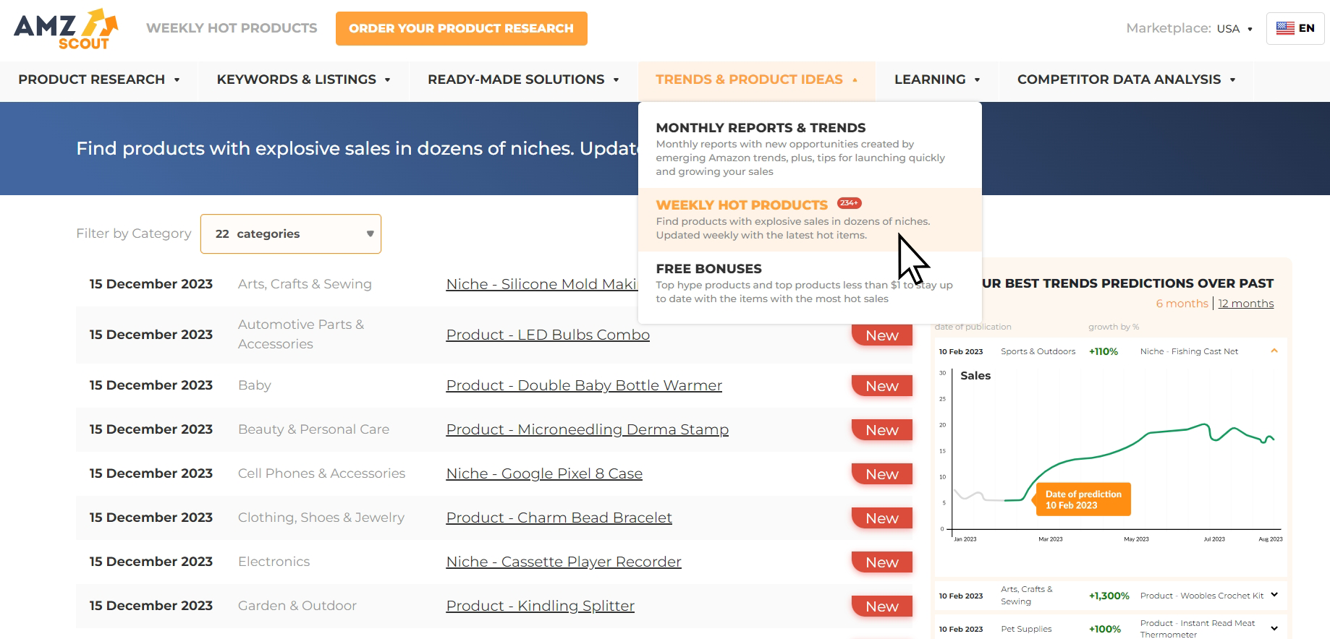The height and width of the screenshot is (639, 1330).
Task: Expand the Product Research menu
Action: [98, 80]
